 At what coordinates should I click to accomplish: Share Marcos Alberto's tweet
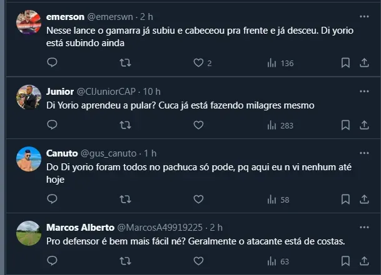(364, 261)
